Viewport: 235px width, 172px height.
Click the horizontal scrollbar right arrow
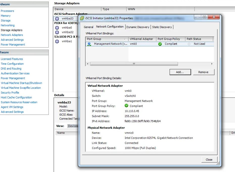coord(212,64)
